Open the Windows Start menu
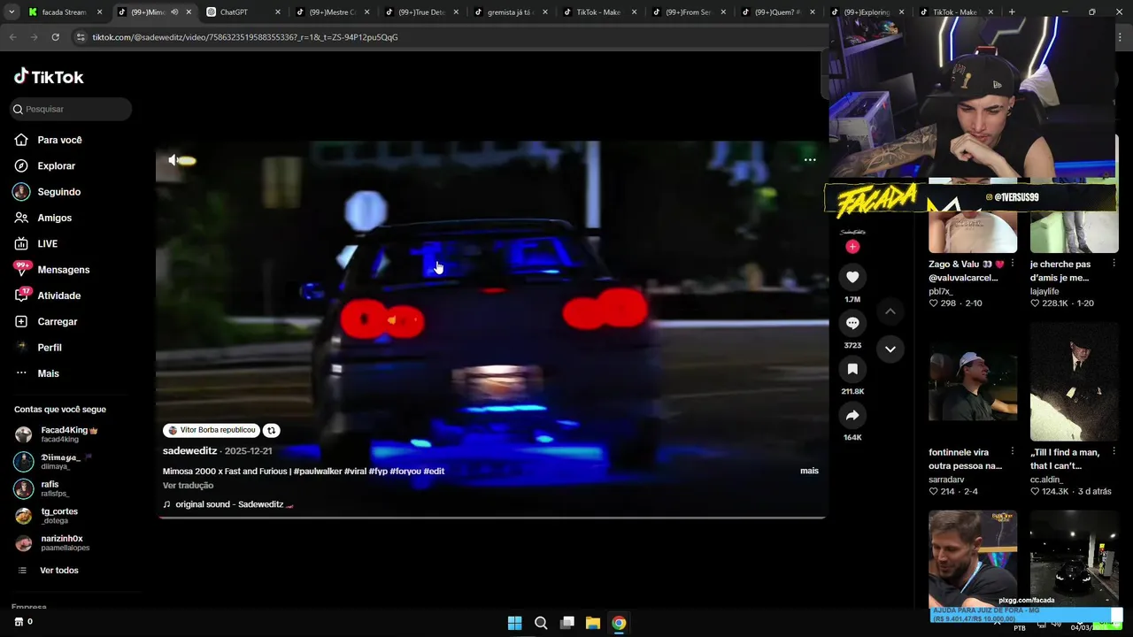The width and height of the screenshot is (1133, 637). (514, 623)
